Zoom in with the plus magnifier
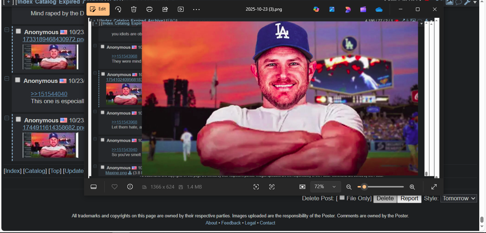This screenshot has width=486, height=233. click(412, 187)
